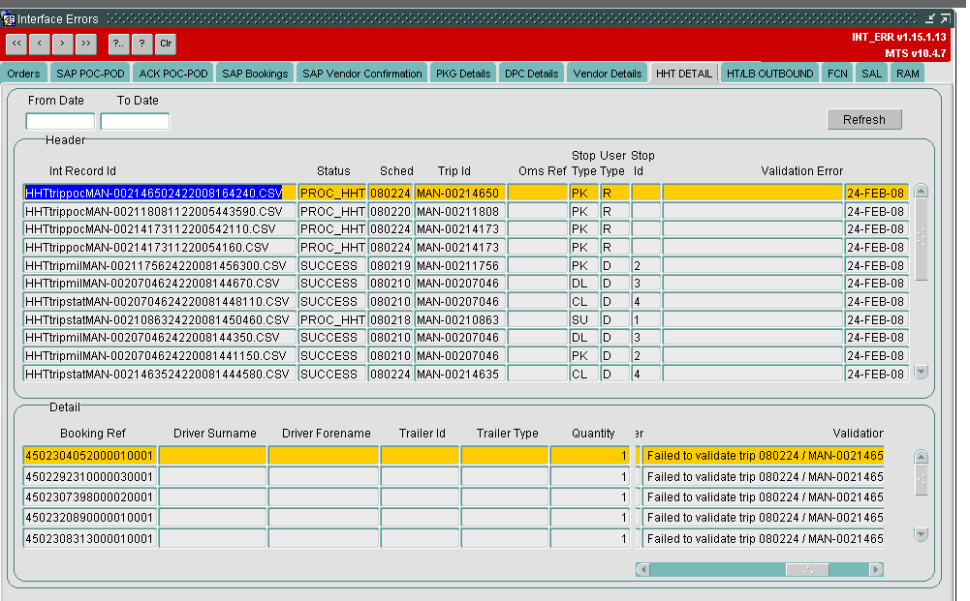
Task: Click Header list scroll up arrow
Action: click(922, 191)
